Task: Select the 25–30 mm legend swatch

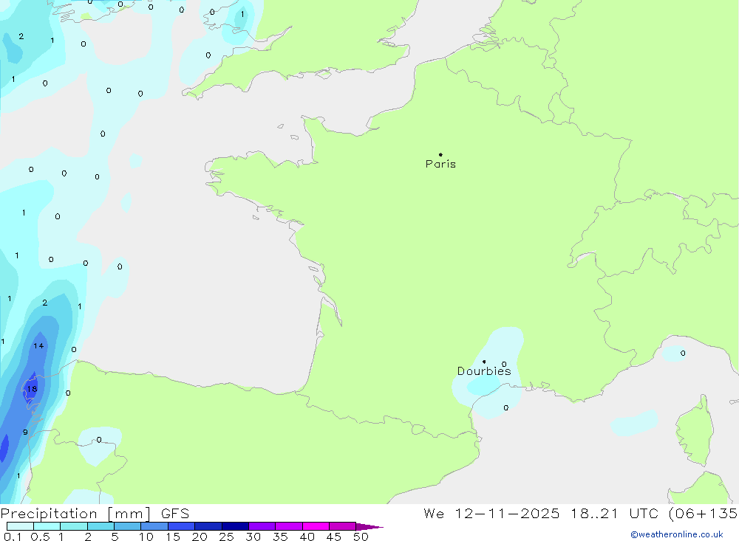Action: pos(235,526)
